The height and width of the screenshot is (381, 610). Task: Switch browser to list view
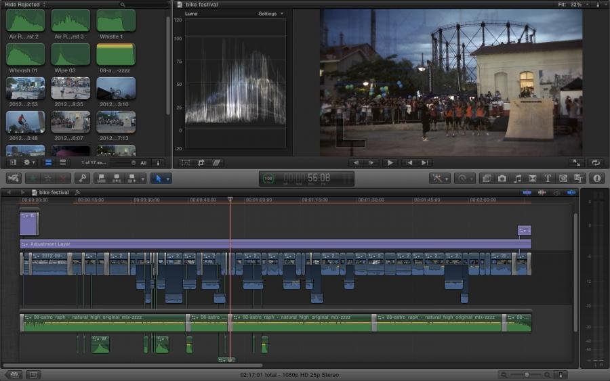pyautogui.click(x=62, y=162)
